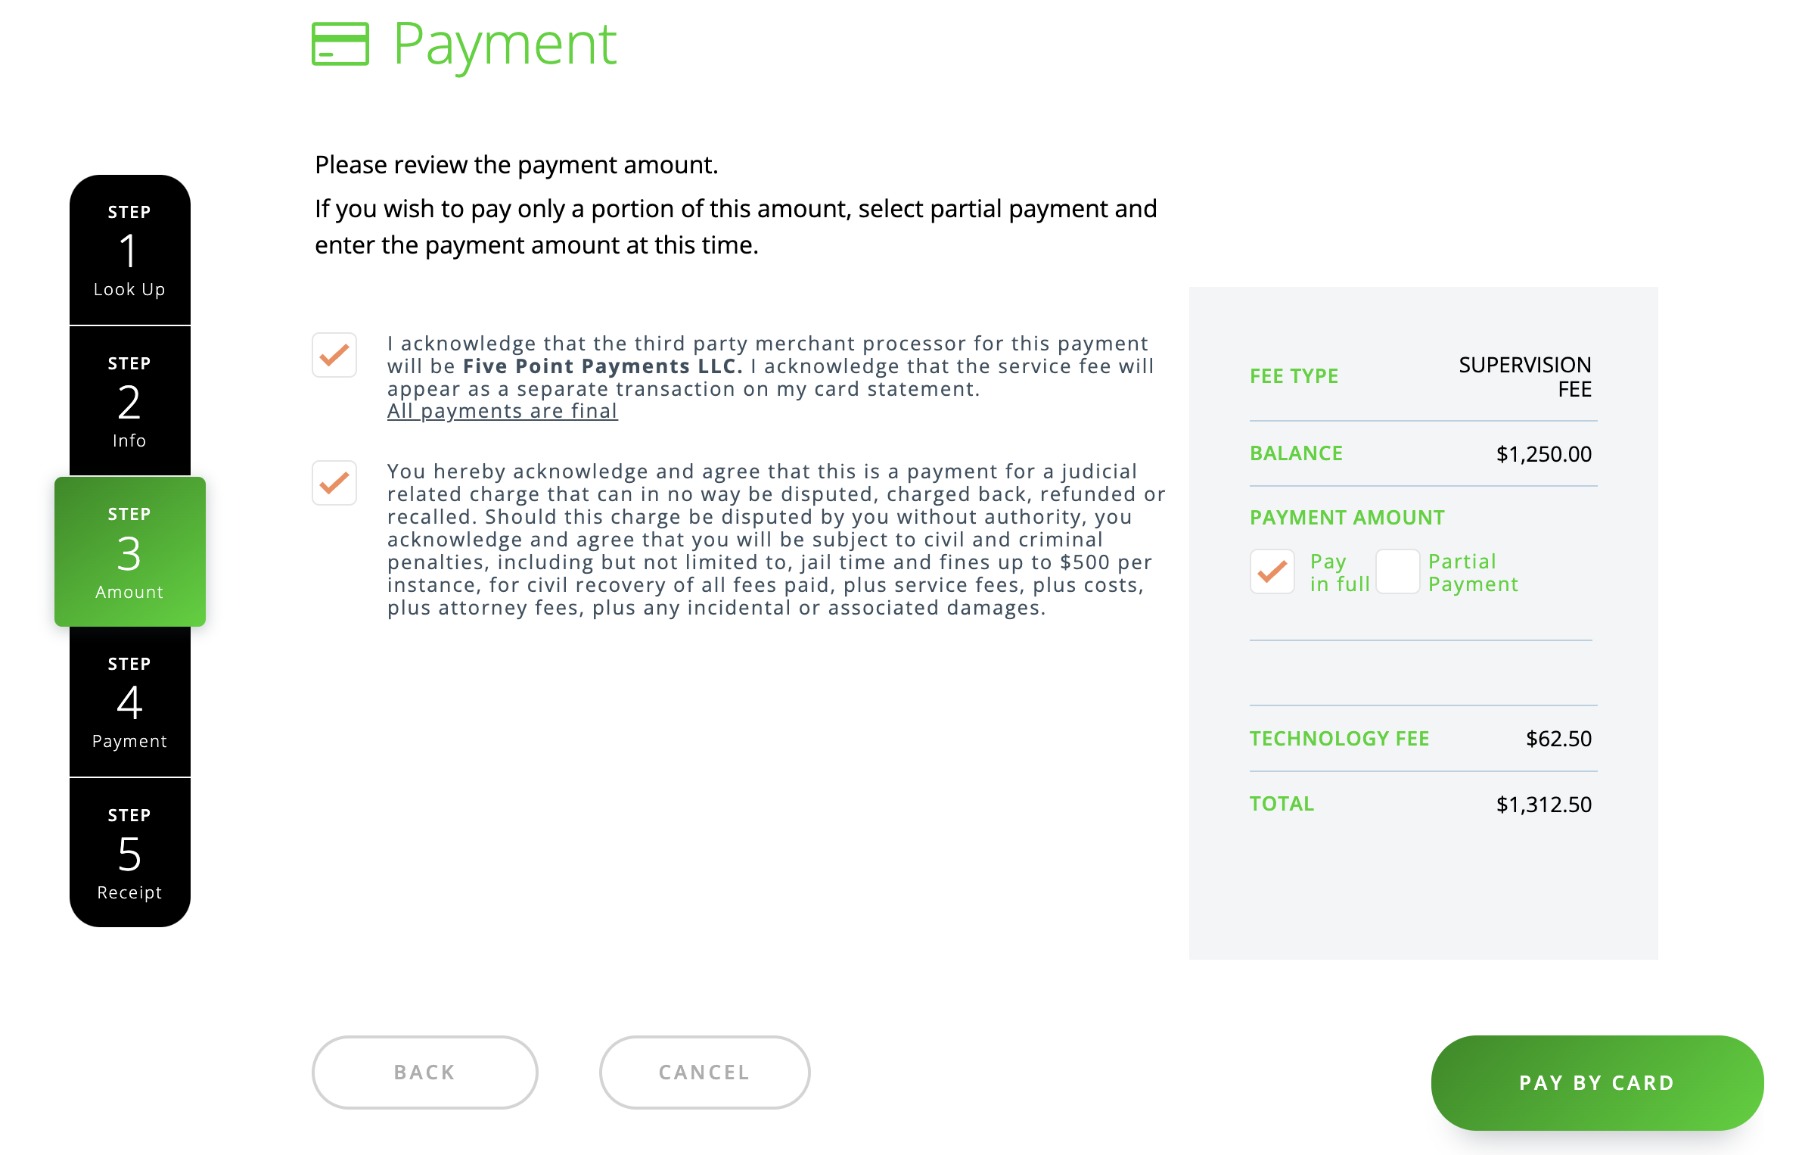Screen dimensions: 1802x1155
Task: Click the Supervision Fee type value
Action: [1525, 377]
